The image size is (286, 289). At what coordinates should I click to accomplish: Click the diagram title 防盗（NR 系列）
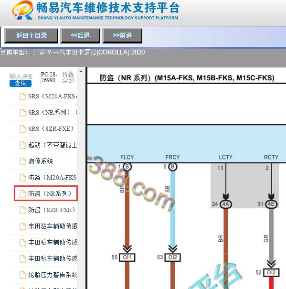coord(187,78)
